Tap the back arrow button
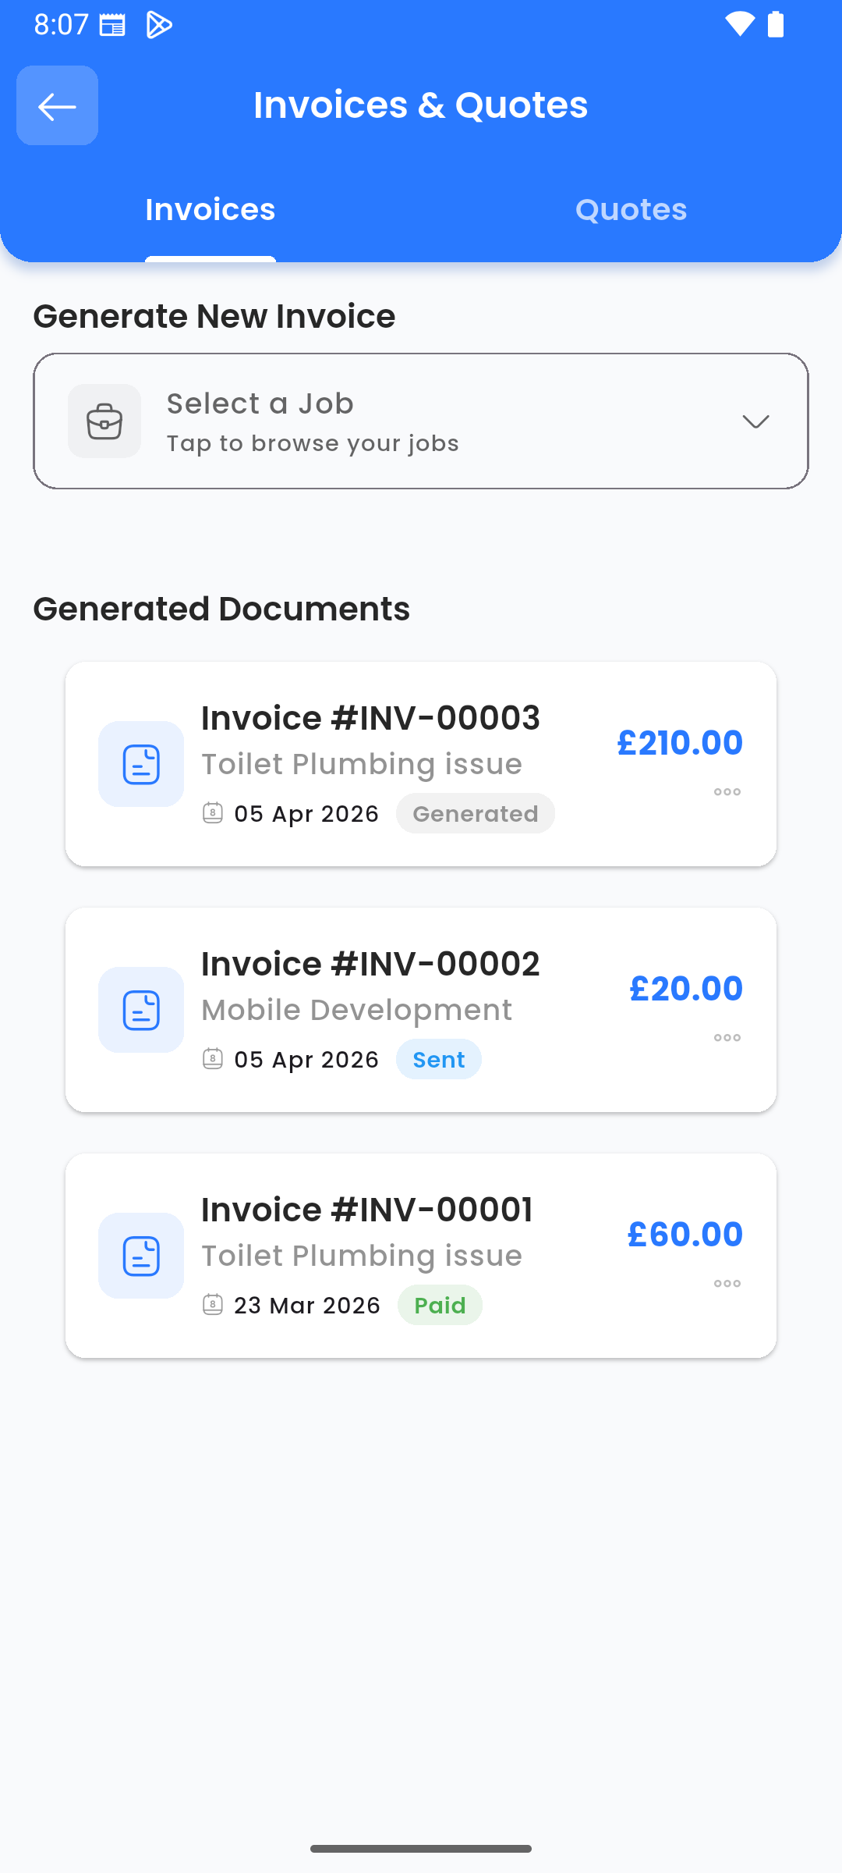The image size is (842, 1873). coord(57,105)
